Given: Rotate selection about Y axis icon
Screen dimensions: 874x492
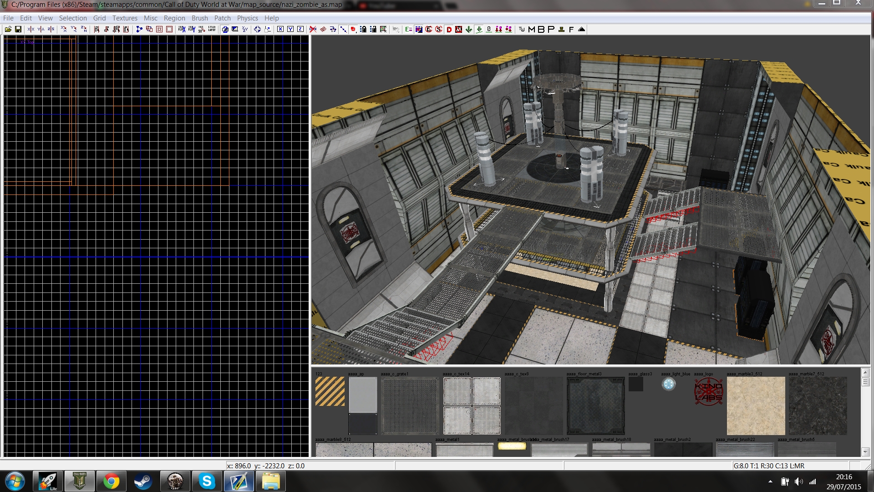Looking at the screenshot, I should tap(74, 29).
